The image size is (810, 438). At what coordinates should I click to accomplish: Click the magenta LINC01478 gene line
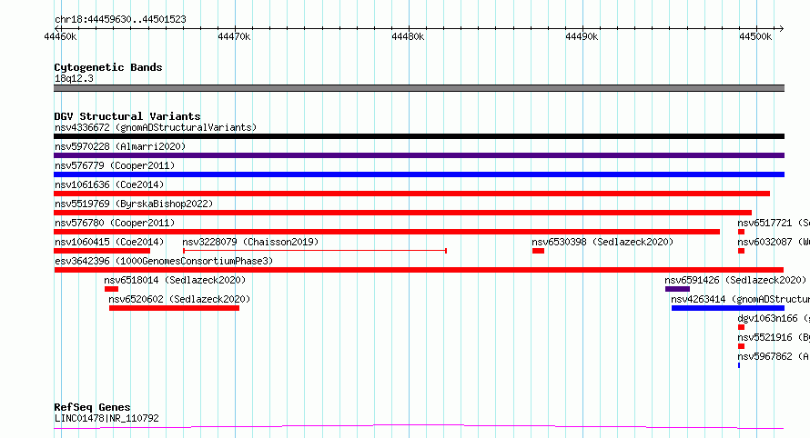coord(419,427)
